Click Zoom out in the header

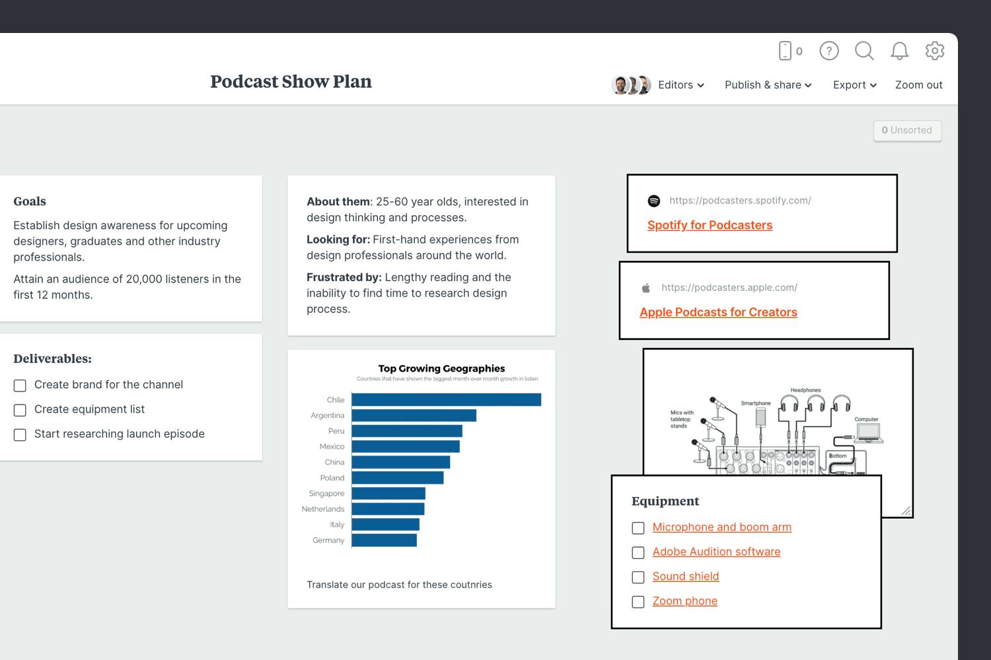click(x=918, y=85)
